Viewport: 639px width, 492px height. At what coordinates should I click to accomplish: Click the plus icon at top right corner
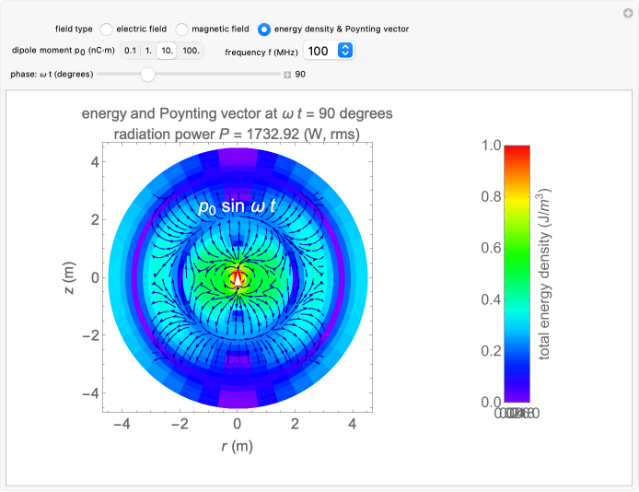(x=628, y=14)
